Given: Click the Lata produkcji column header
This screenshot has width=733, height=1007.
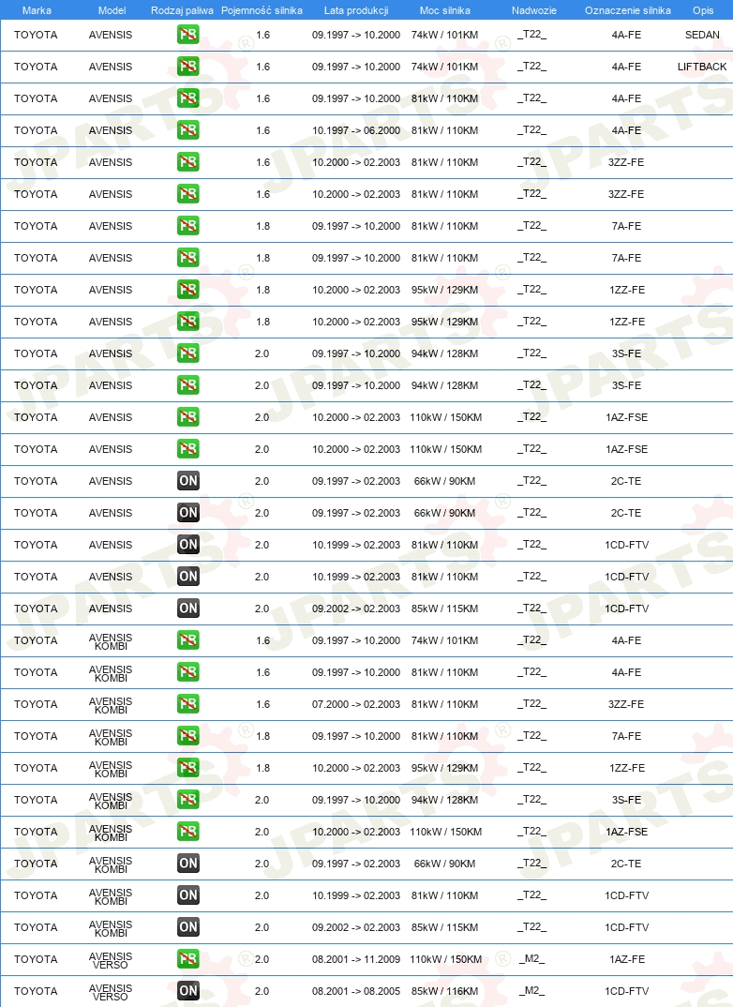Looking at the screenshot, I should [356, 10].
